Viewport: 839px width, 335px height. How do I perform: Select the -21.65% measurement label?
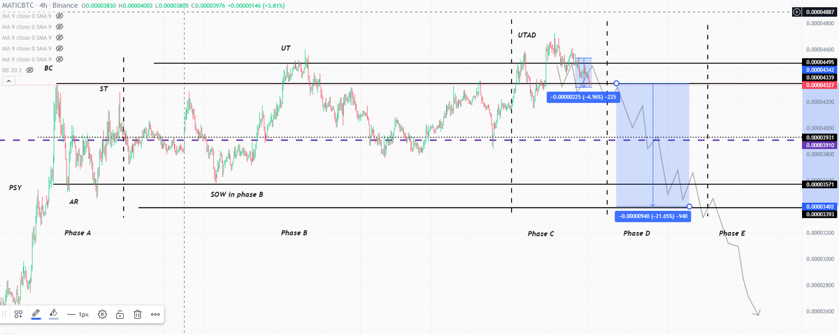[653, 216]
